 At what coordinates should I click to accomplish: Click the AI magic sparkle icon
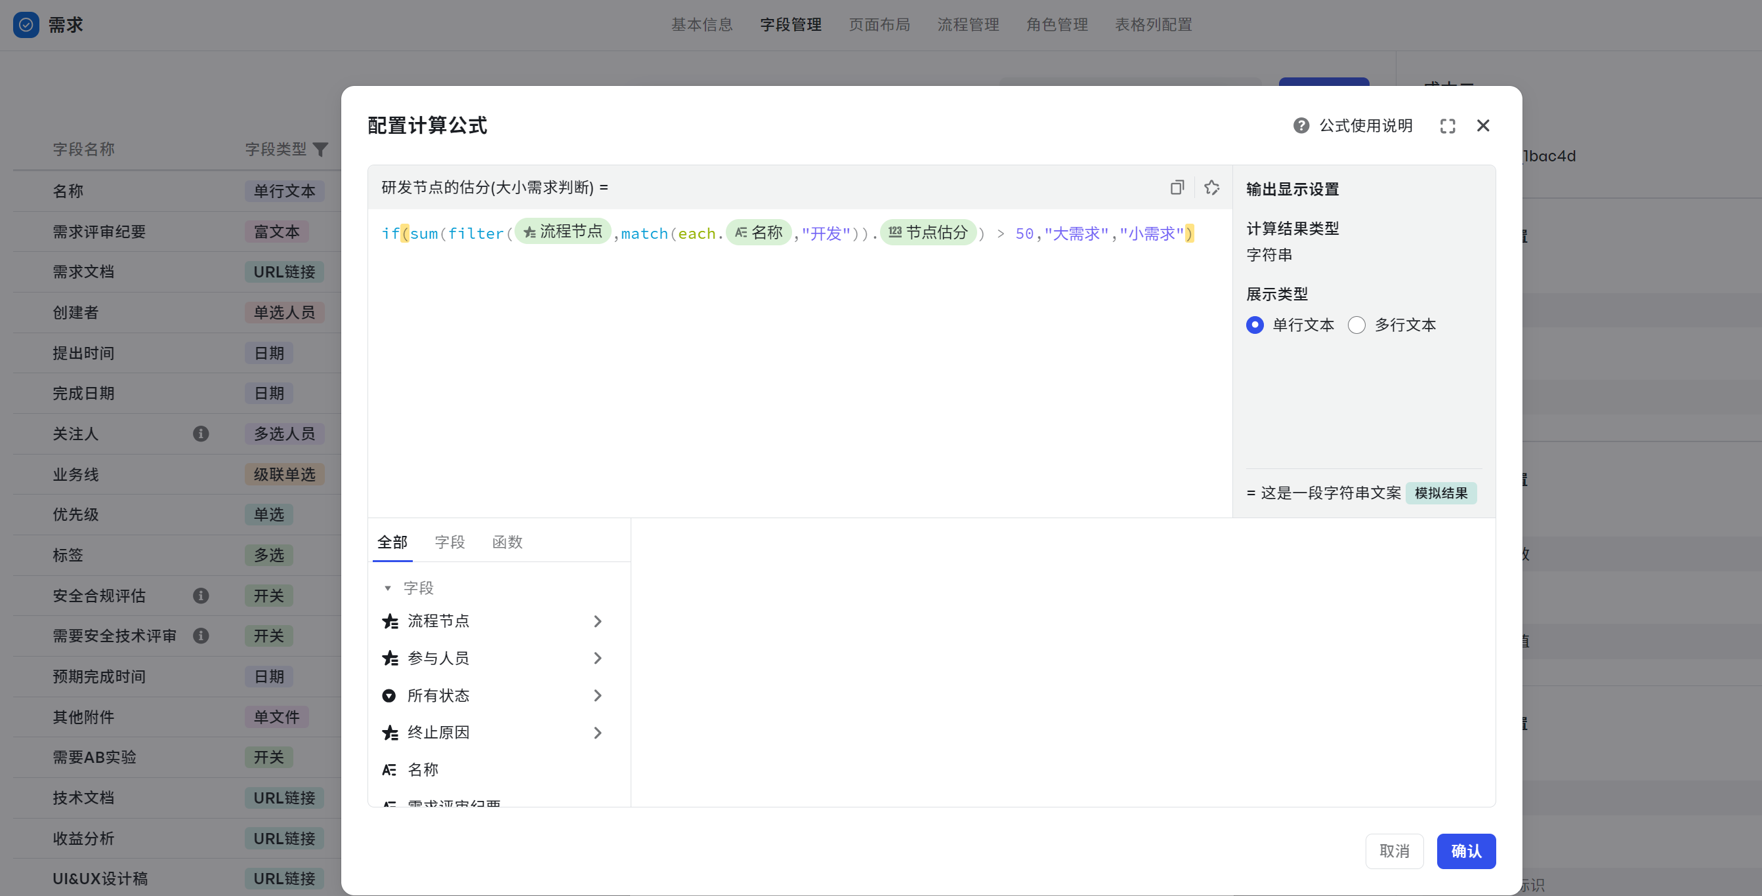1211,187
